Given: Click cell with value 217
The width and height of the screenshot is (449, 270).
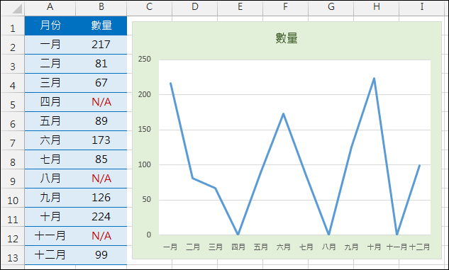Looking at the screenshot, I should (101, 45).
